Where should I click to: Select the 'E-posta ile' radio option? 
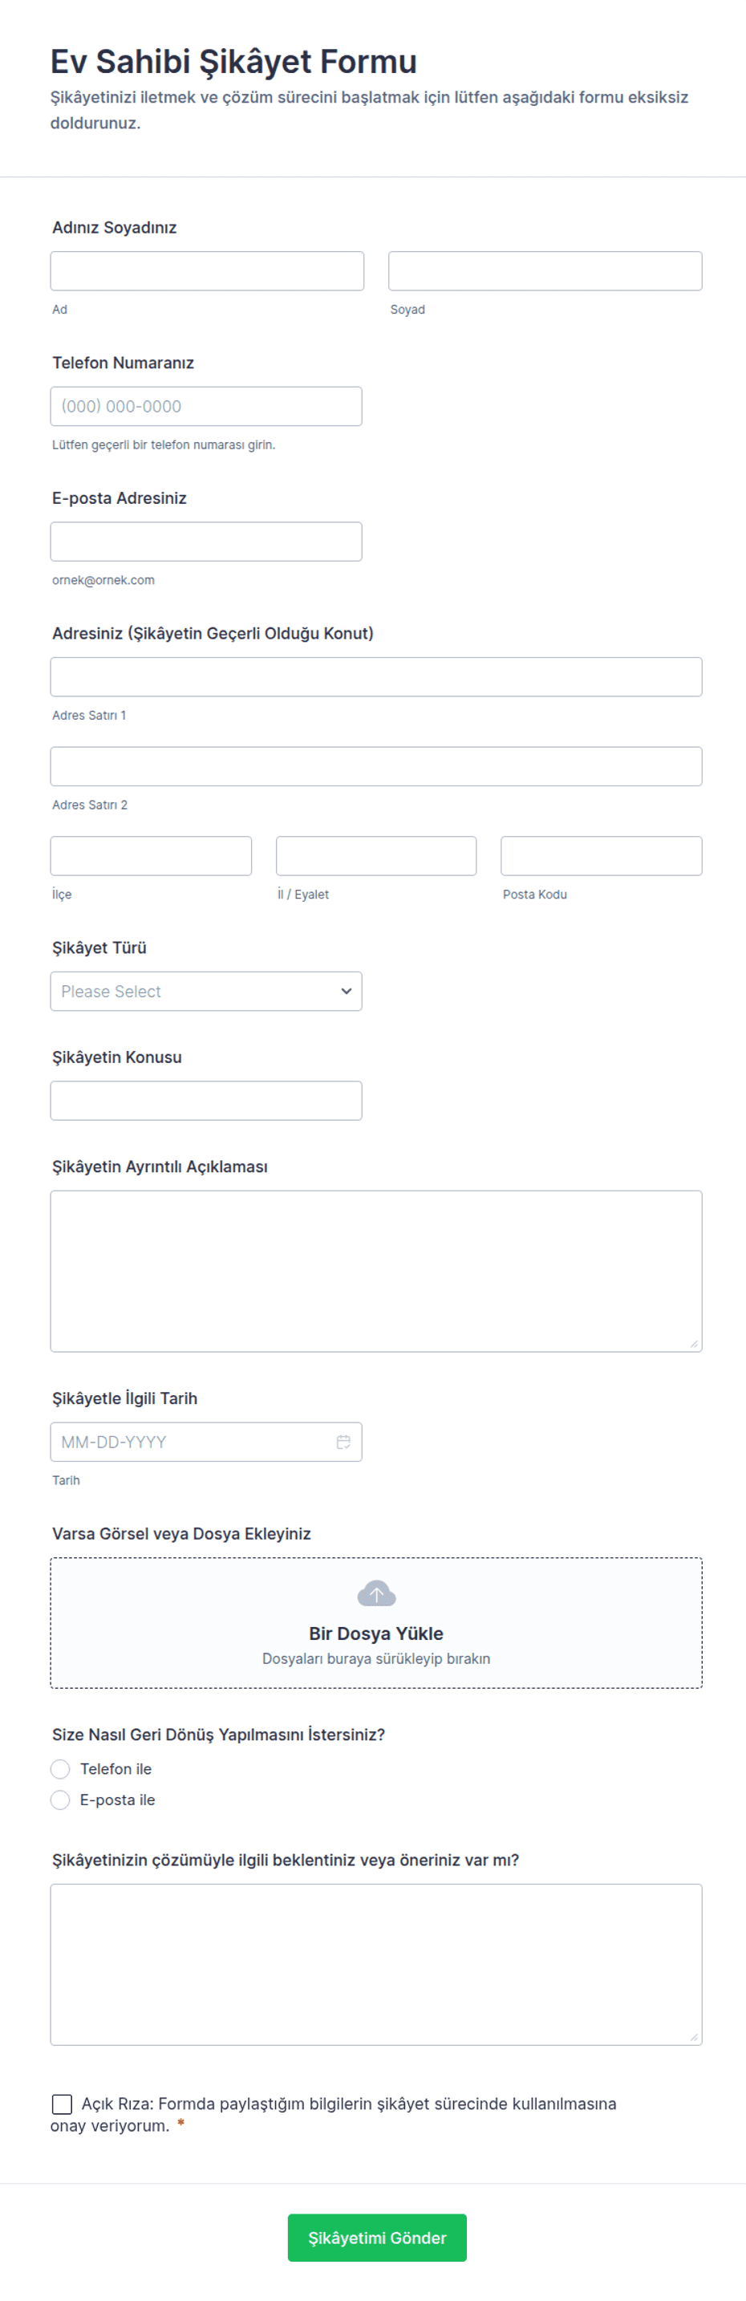(x=60, y=1800)
